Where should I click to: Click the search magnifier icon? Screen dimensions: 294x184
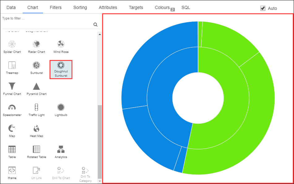95,25
